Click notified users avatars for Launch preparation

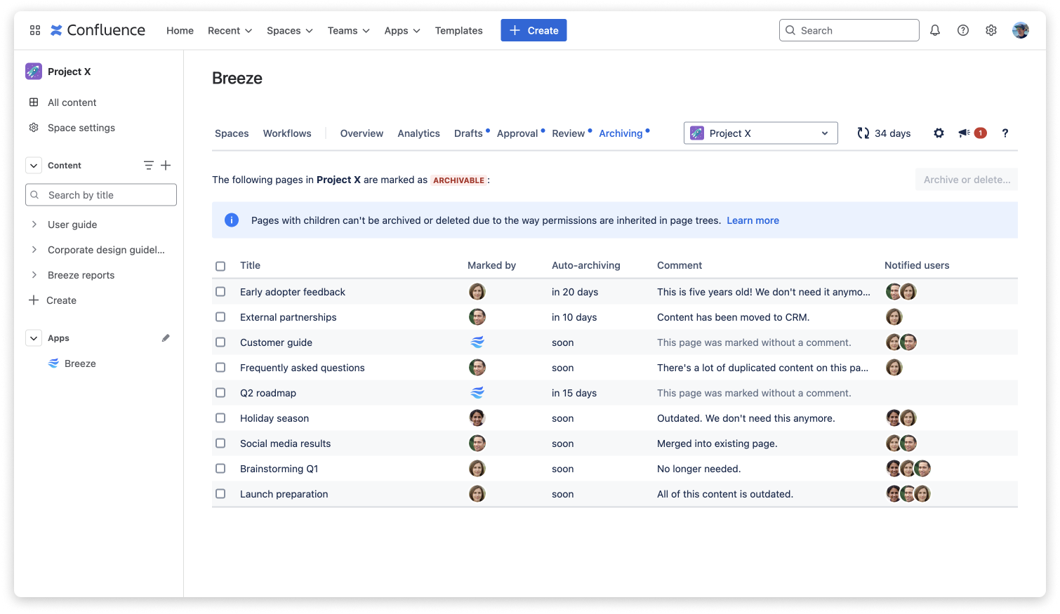908,494
